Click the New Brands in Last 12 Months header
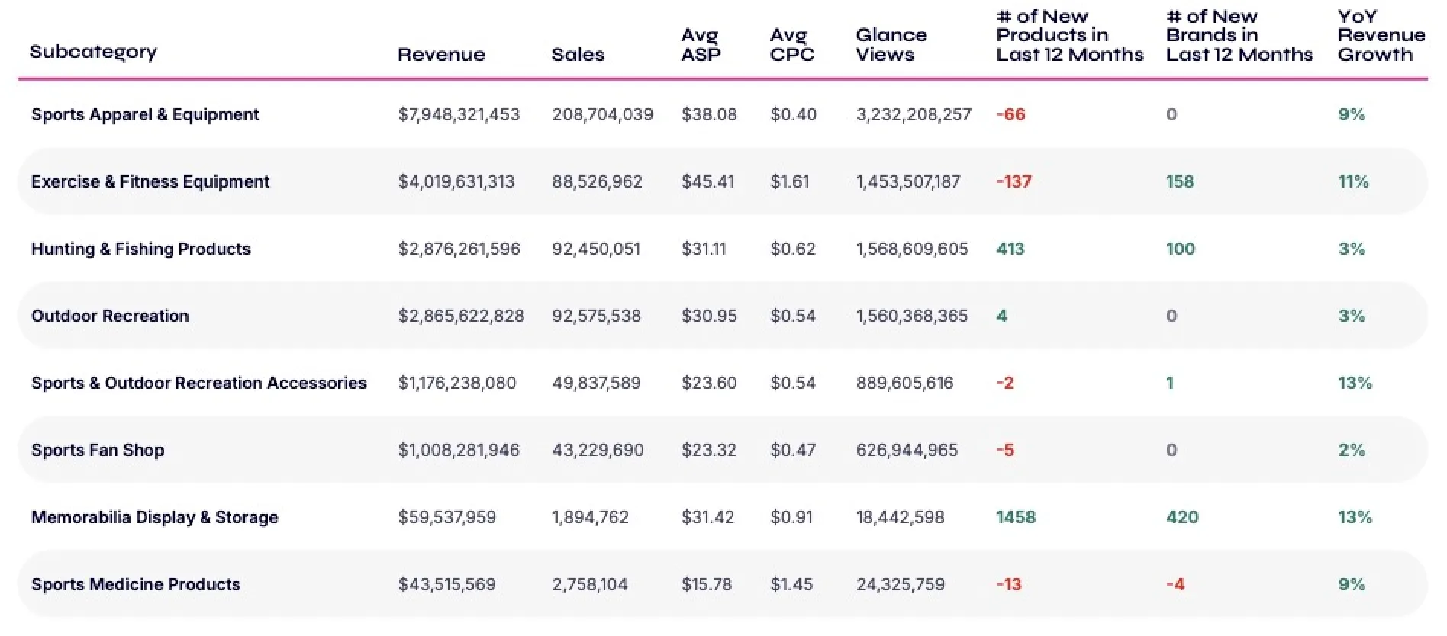The image size is (1447, 636). coord(1239,35)
